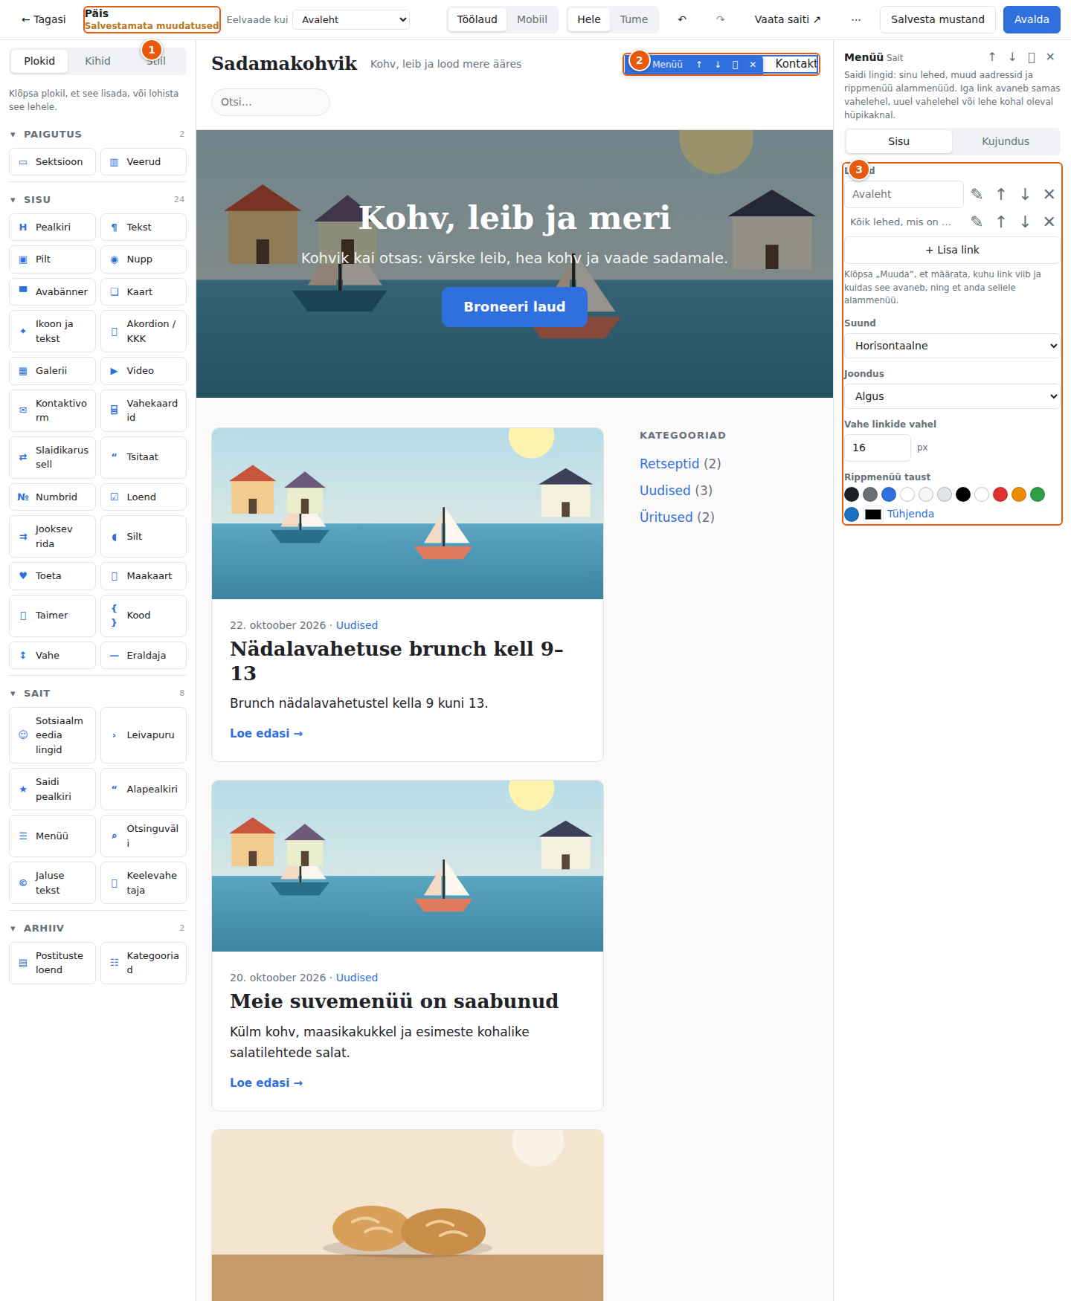Move Menüü block down from canvas toolbar
Image resolution: width=1071 pixels, height=1301 pixels.
click(x=718, y=65)
